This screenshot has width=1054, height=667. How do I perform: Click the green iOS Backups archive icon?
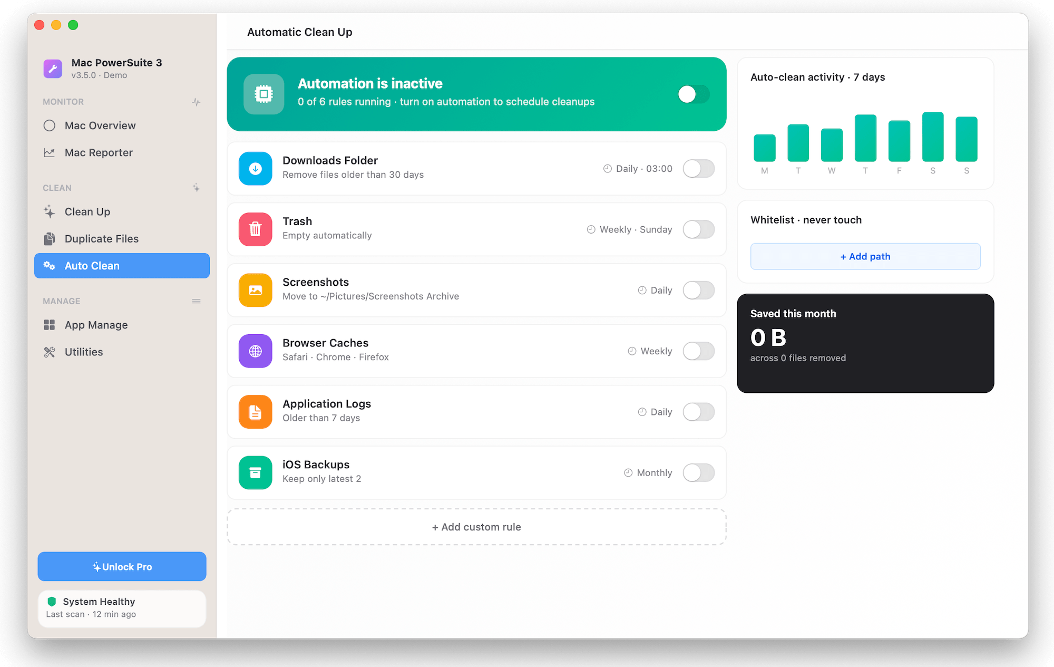255,472
